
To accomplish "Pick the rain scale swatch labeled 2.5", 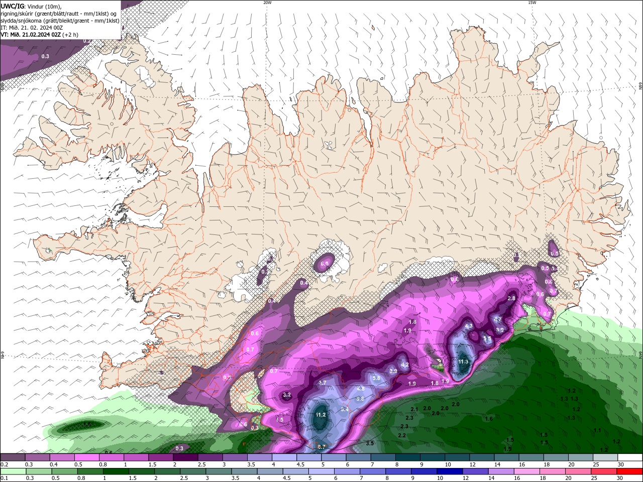I will pyautogui.click(x=193, y=471).
